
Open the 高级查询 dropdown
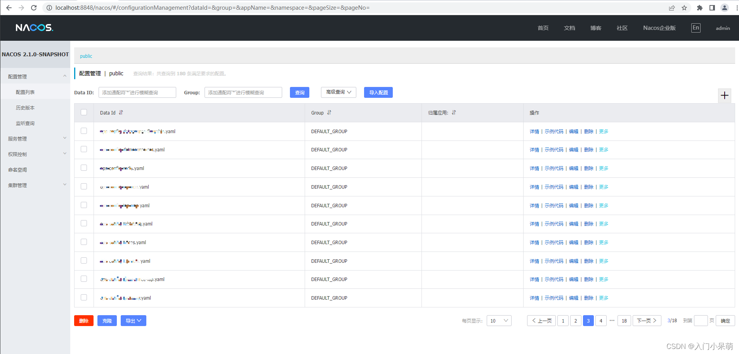tap(338, 92)
